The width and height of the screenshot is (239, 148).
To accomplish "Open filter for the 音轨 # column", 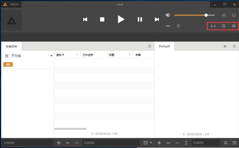I will pos(77,54).
